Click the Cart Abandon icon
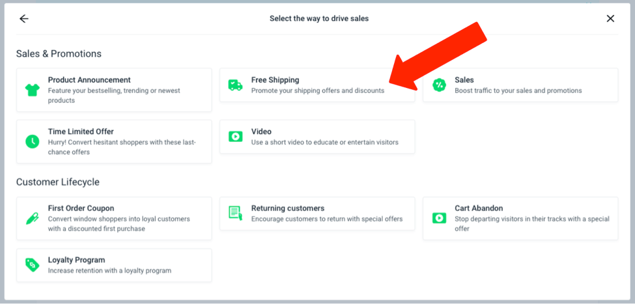The width and height of the screenshot is (635, 304). pos(439,217)
